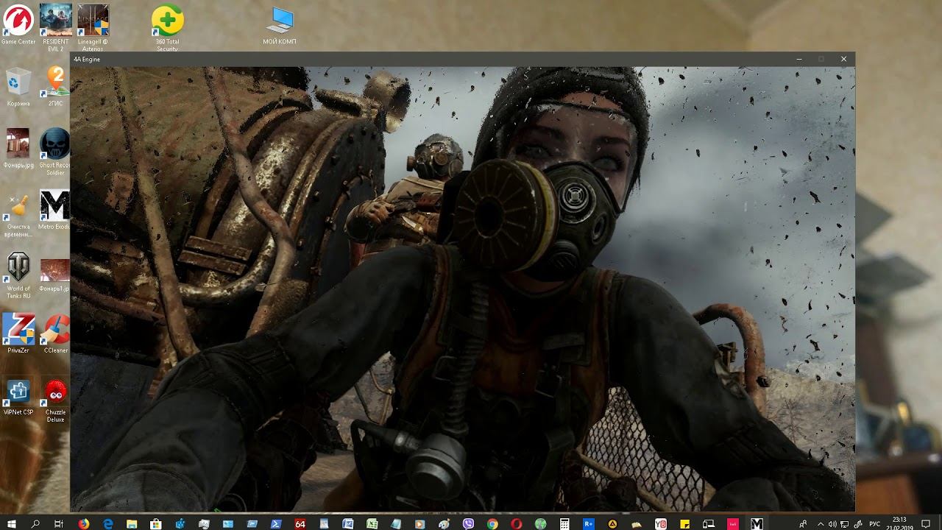The height and width of the screenshot is (530, 942).
Task: Open the People icon in taskbar
Action: click(803, 524)
